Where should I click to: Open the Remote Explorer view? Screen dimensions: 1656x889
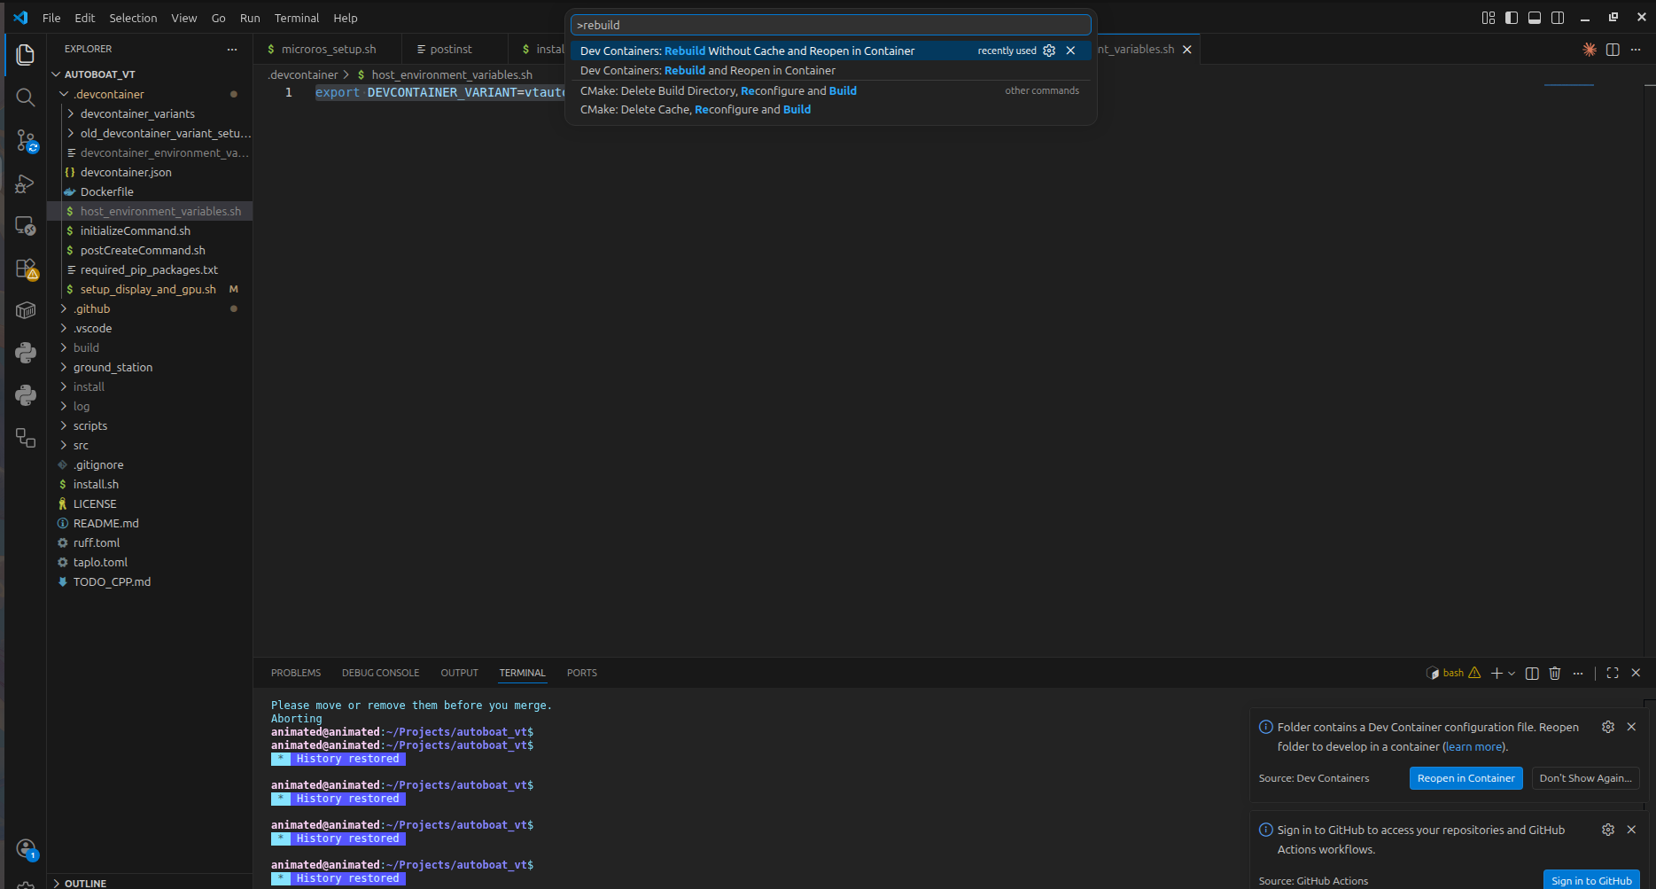point(25,226)
